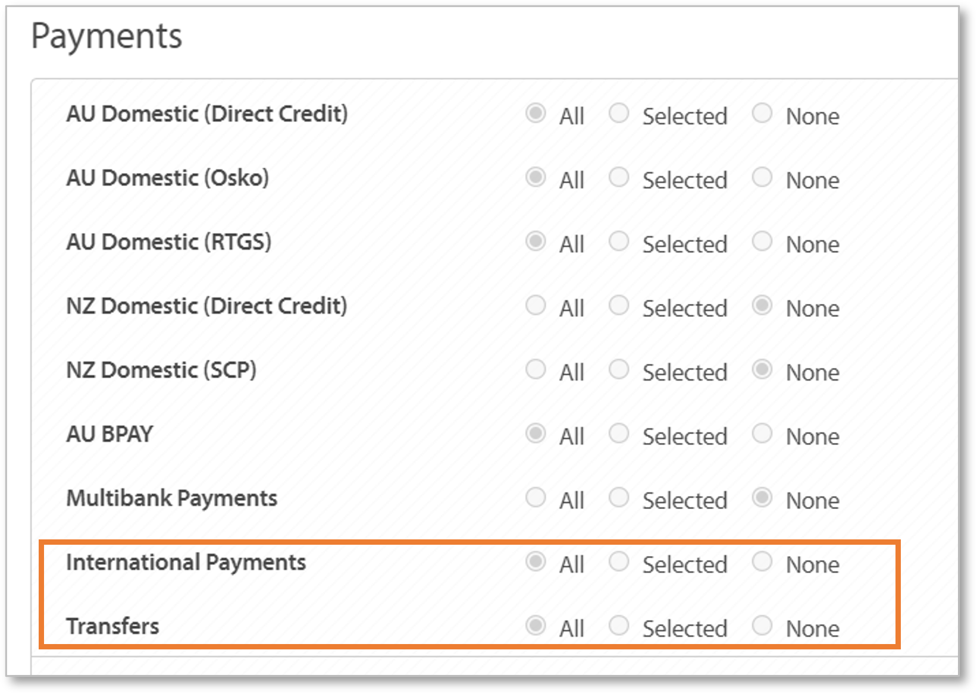Click the "Transfers" row label

pyautogui.click(x=112, y=625)
